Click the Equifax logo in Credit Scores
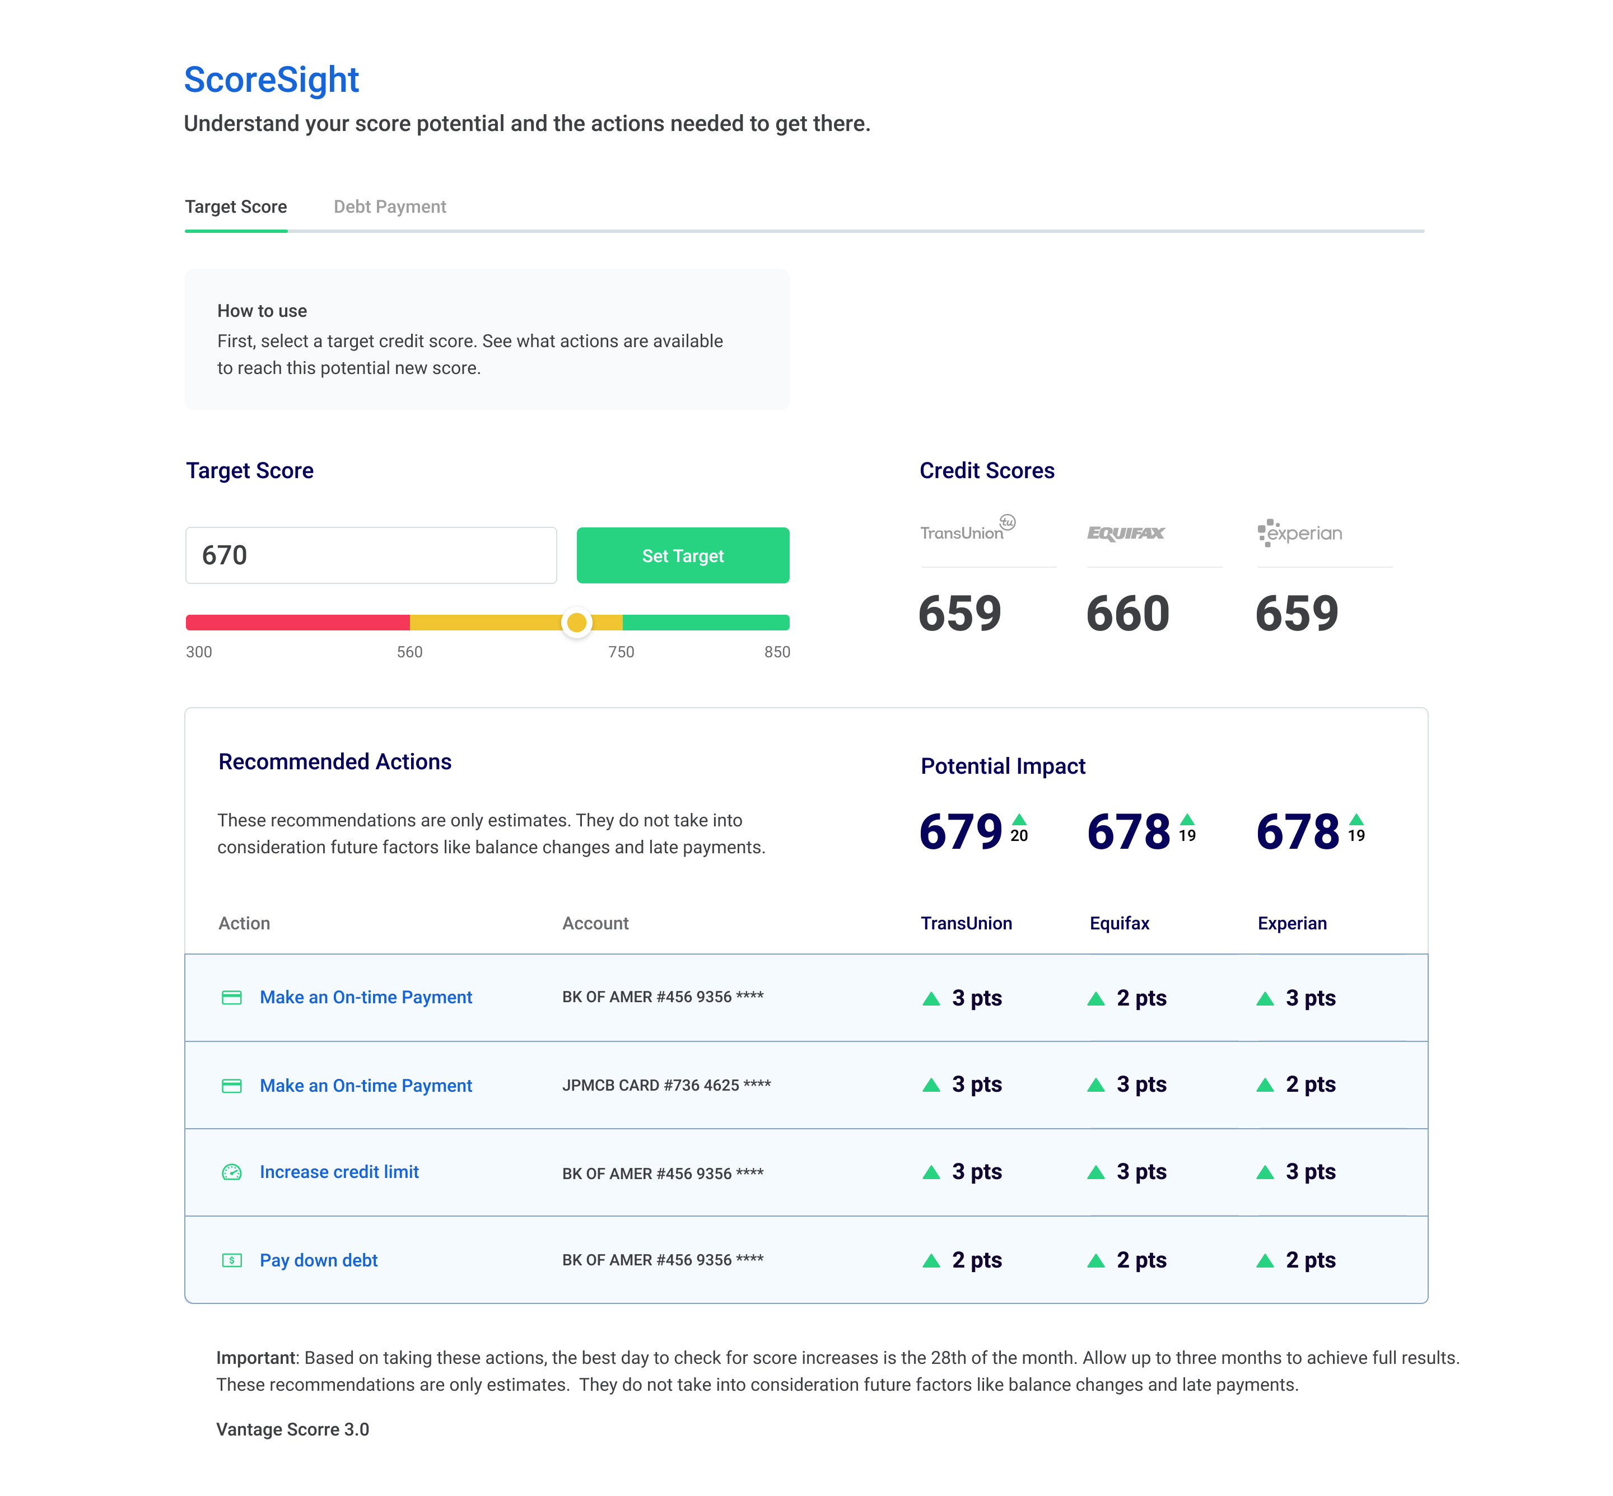The height and width of the screenshot is (1496, 1613). tap(1126, 534)
